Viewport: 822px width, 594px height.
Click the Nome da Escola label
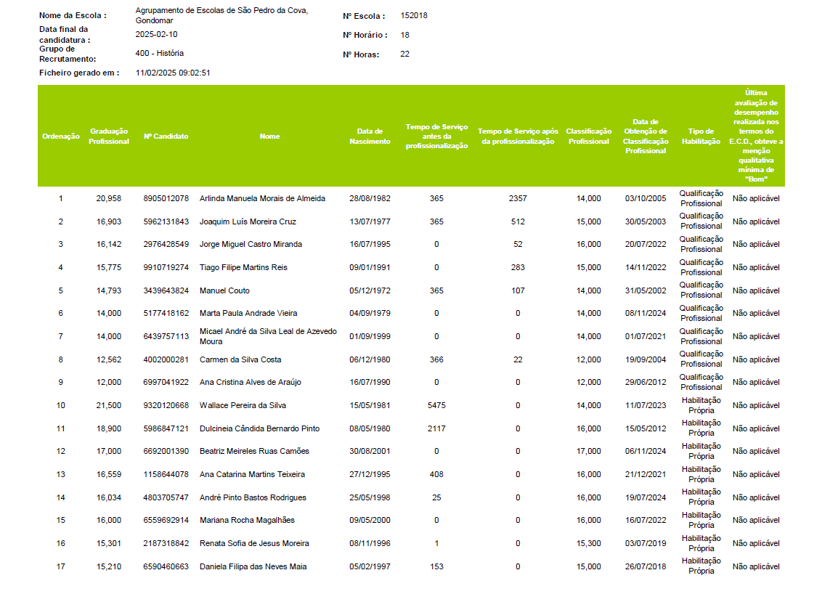(x=73, y=15)
